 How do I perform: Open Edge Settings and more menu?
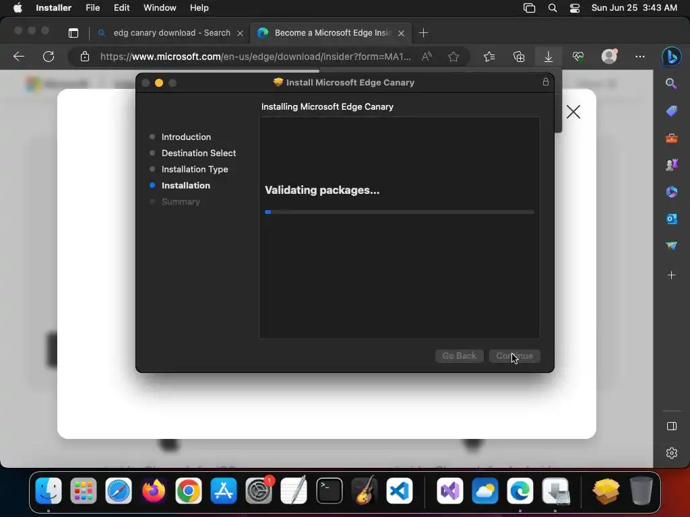coord(640,57)
